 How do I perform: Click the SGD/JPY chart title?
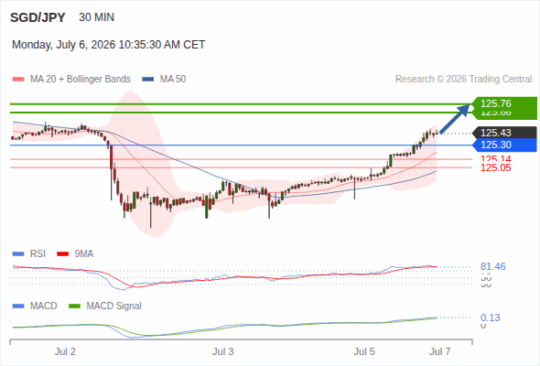[x=38, y=17]
